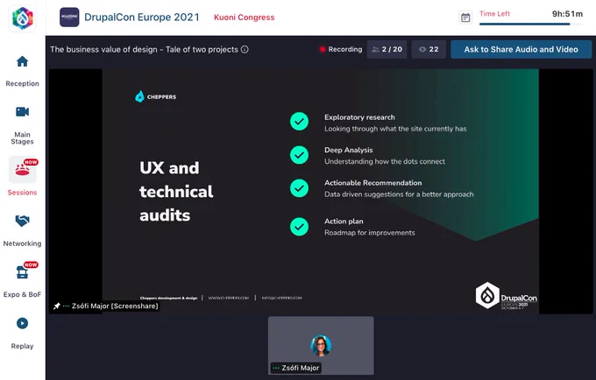
Task: Click the Cheppers logo in the slide
Action: [x=155, y=97]
